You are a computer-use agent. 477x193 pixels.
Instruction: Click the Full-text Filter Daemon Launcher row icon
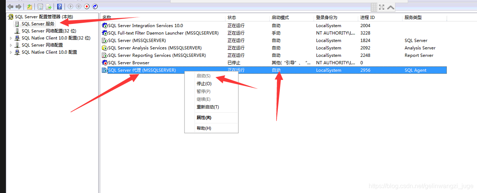[104, 33]
